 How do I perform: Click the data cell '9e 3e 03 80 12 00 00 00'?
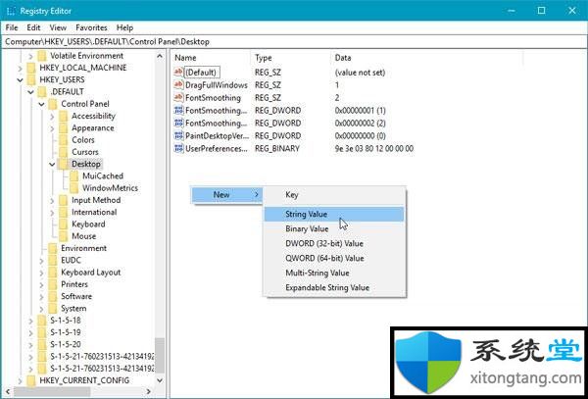coord(374,148)
